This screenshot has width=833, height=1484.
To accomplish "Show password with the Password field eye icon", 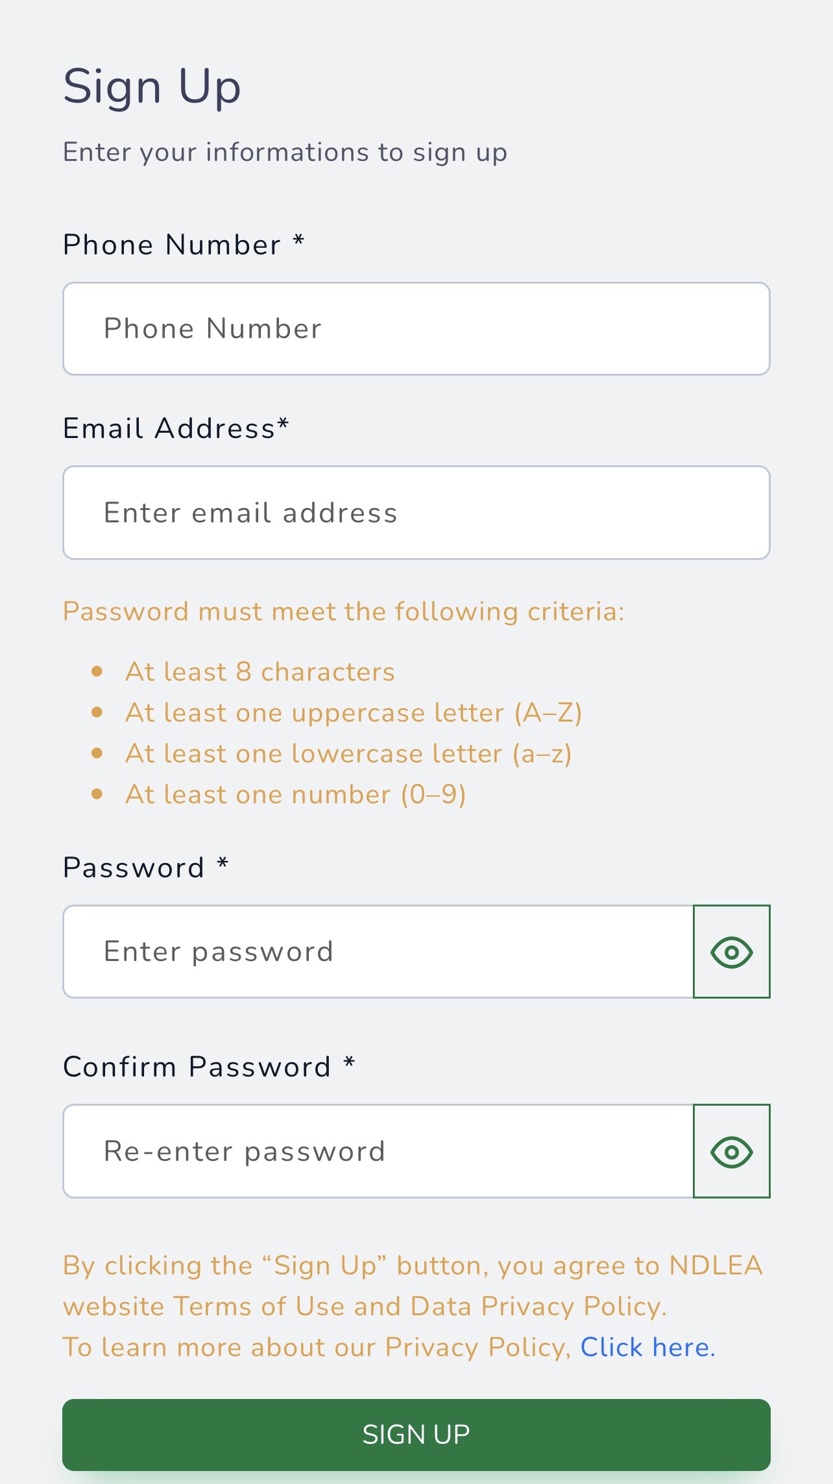I will tap(732, 951).
